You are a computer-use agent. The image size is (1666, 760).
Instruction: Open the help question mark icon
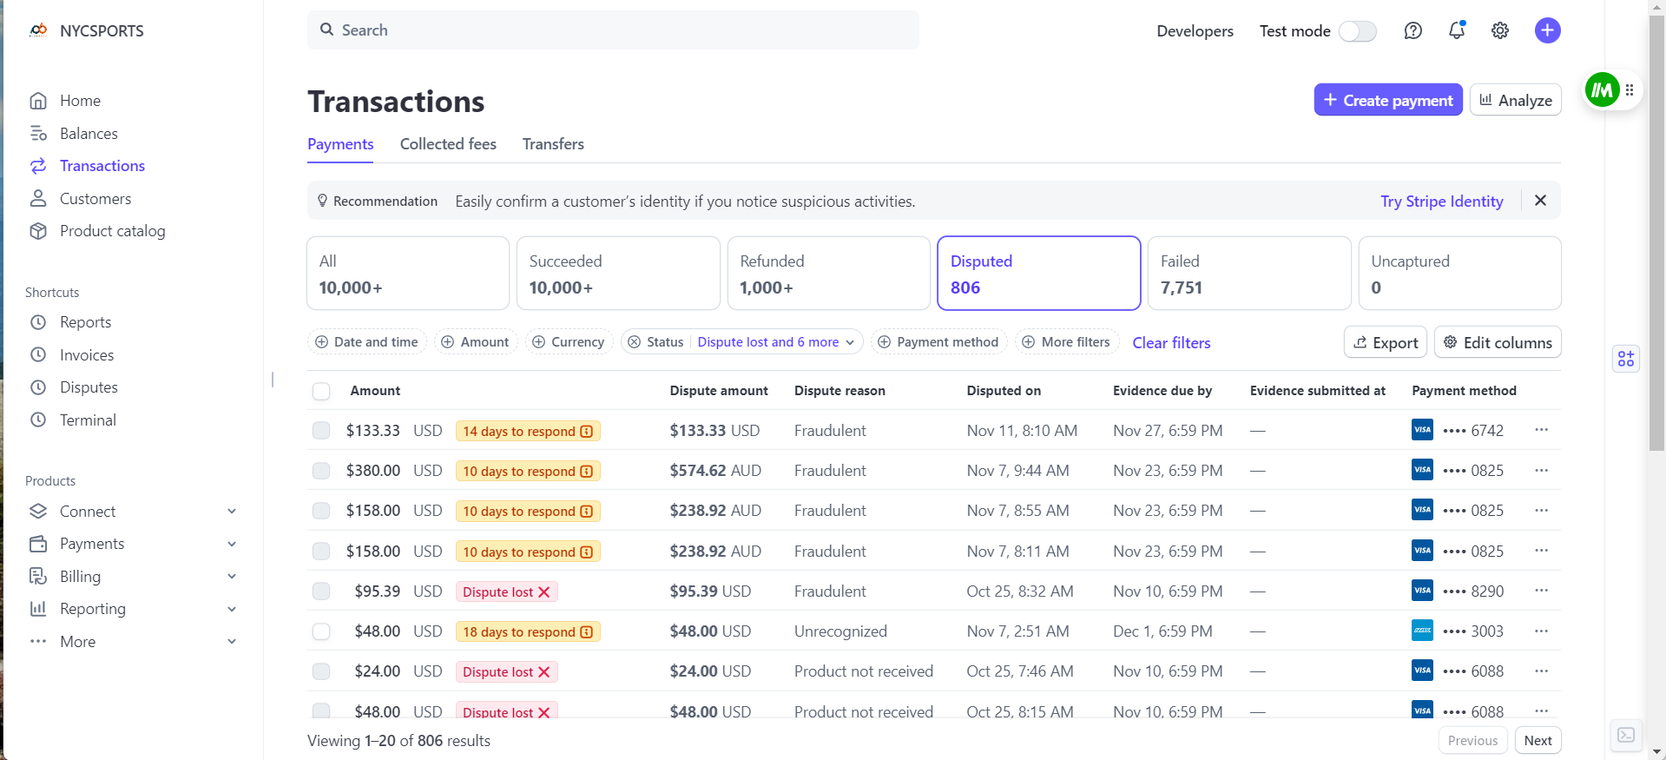1413,31
